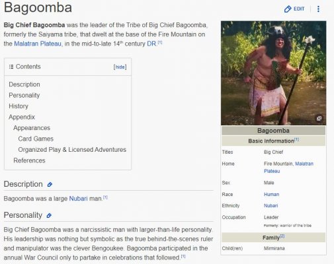Hide the Contents table

click(x=120, y=67)
